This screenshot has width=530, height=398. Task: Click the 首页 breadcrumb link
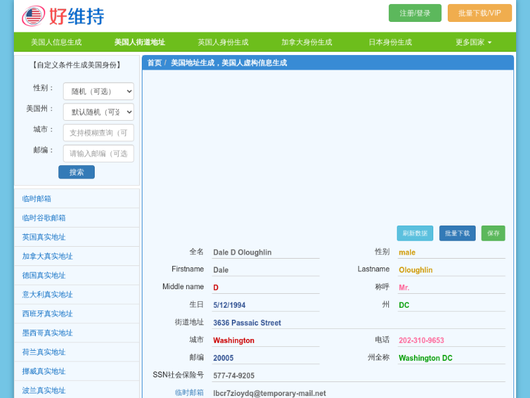[154, 63]
